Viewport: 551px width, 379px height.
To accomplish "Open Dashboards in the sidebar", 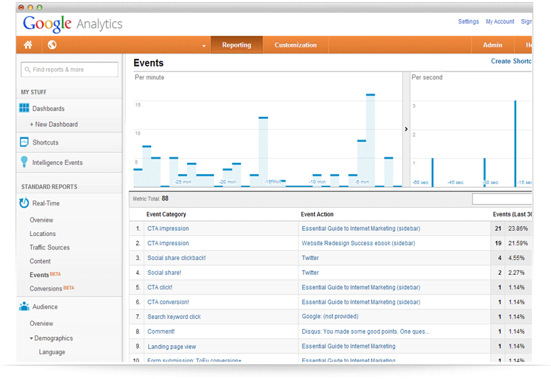I will point(48,109).
